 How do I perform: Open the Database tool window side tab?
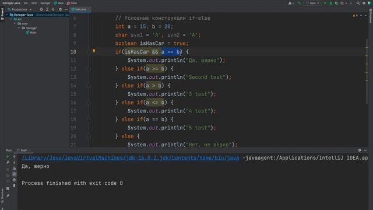(371, 16)
